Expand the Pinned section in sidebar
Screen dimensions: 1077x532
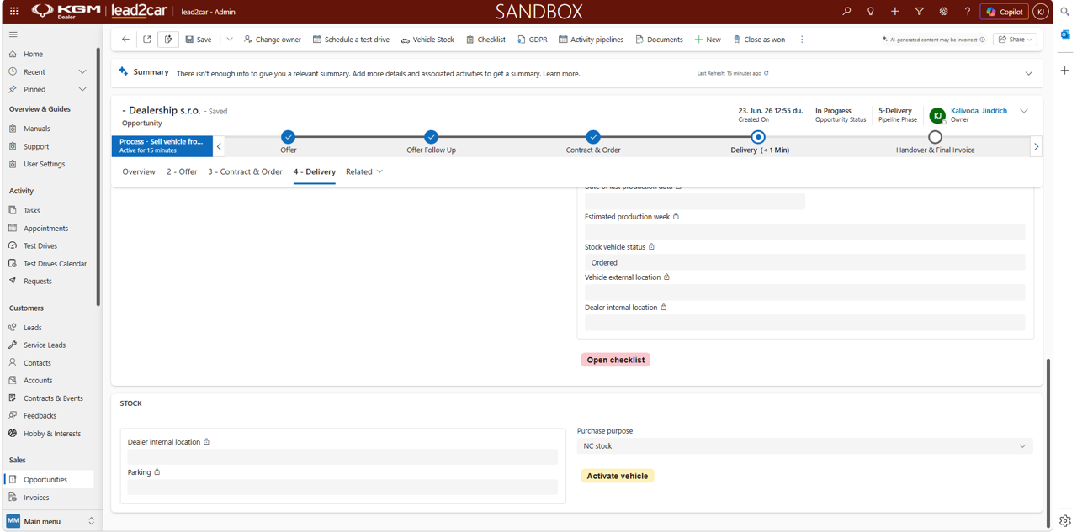pyautogui.click(x=82, y=90)
